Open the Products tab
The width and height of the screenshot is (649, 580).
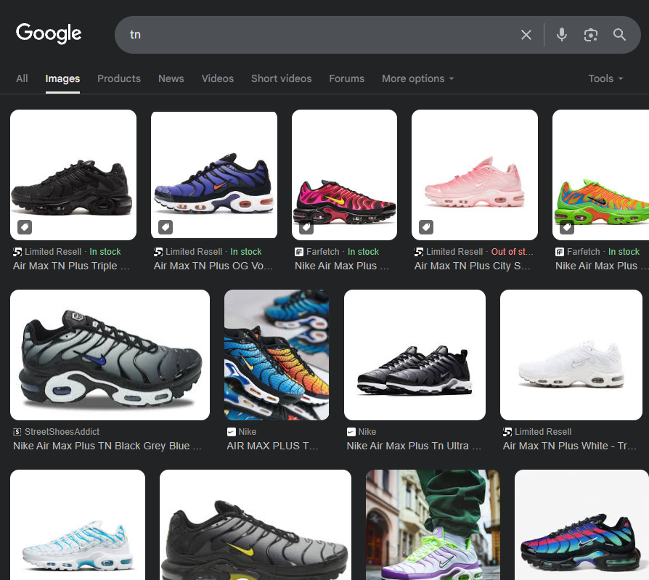pyautogui.click(x=119, y=78)
